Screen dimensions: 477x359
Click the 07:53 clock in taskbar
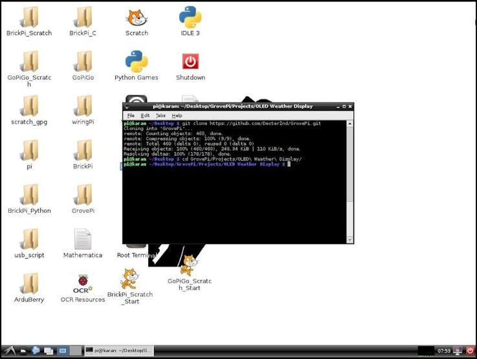(x=444, y=351)
